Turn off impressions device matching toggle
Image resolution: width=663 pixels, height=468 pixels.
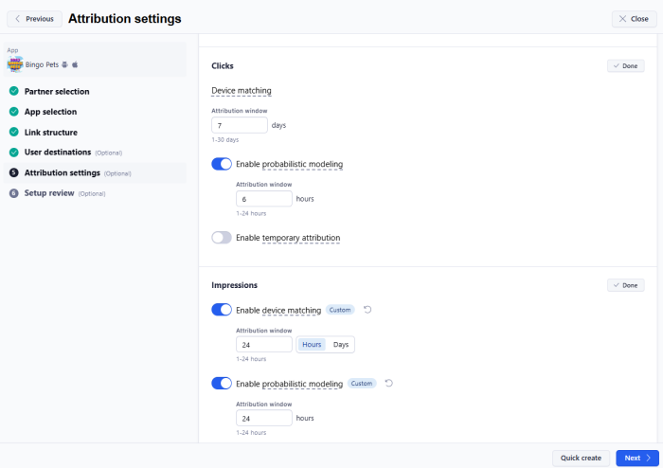222,310
